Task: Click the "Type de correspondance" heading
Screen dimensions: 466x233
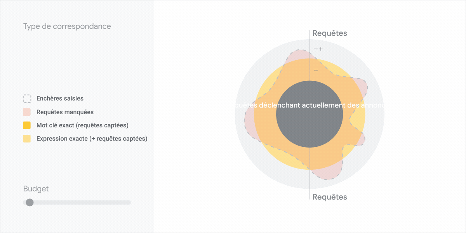Action: tap(67, 26)
